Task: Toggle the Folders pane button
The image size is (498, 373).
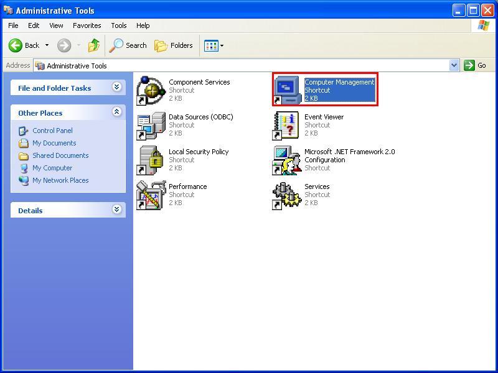Action: coord(174,45)
